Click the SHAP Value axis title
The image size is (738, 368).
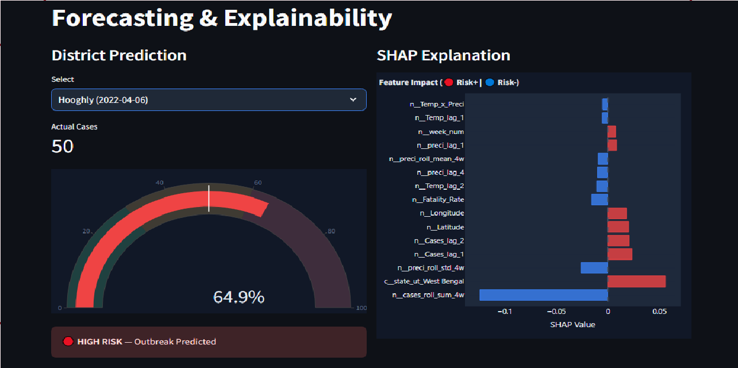coord(572,324)
